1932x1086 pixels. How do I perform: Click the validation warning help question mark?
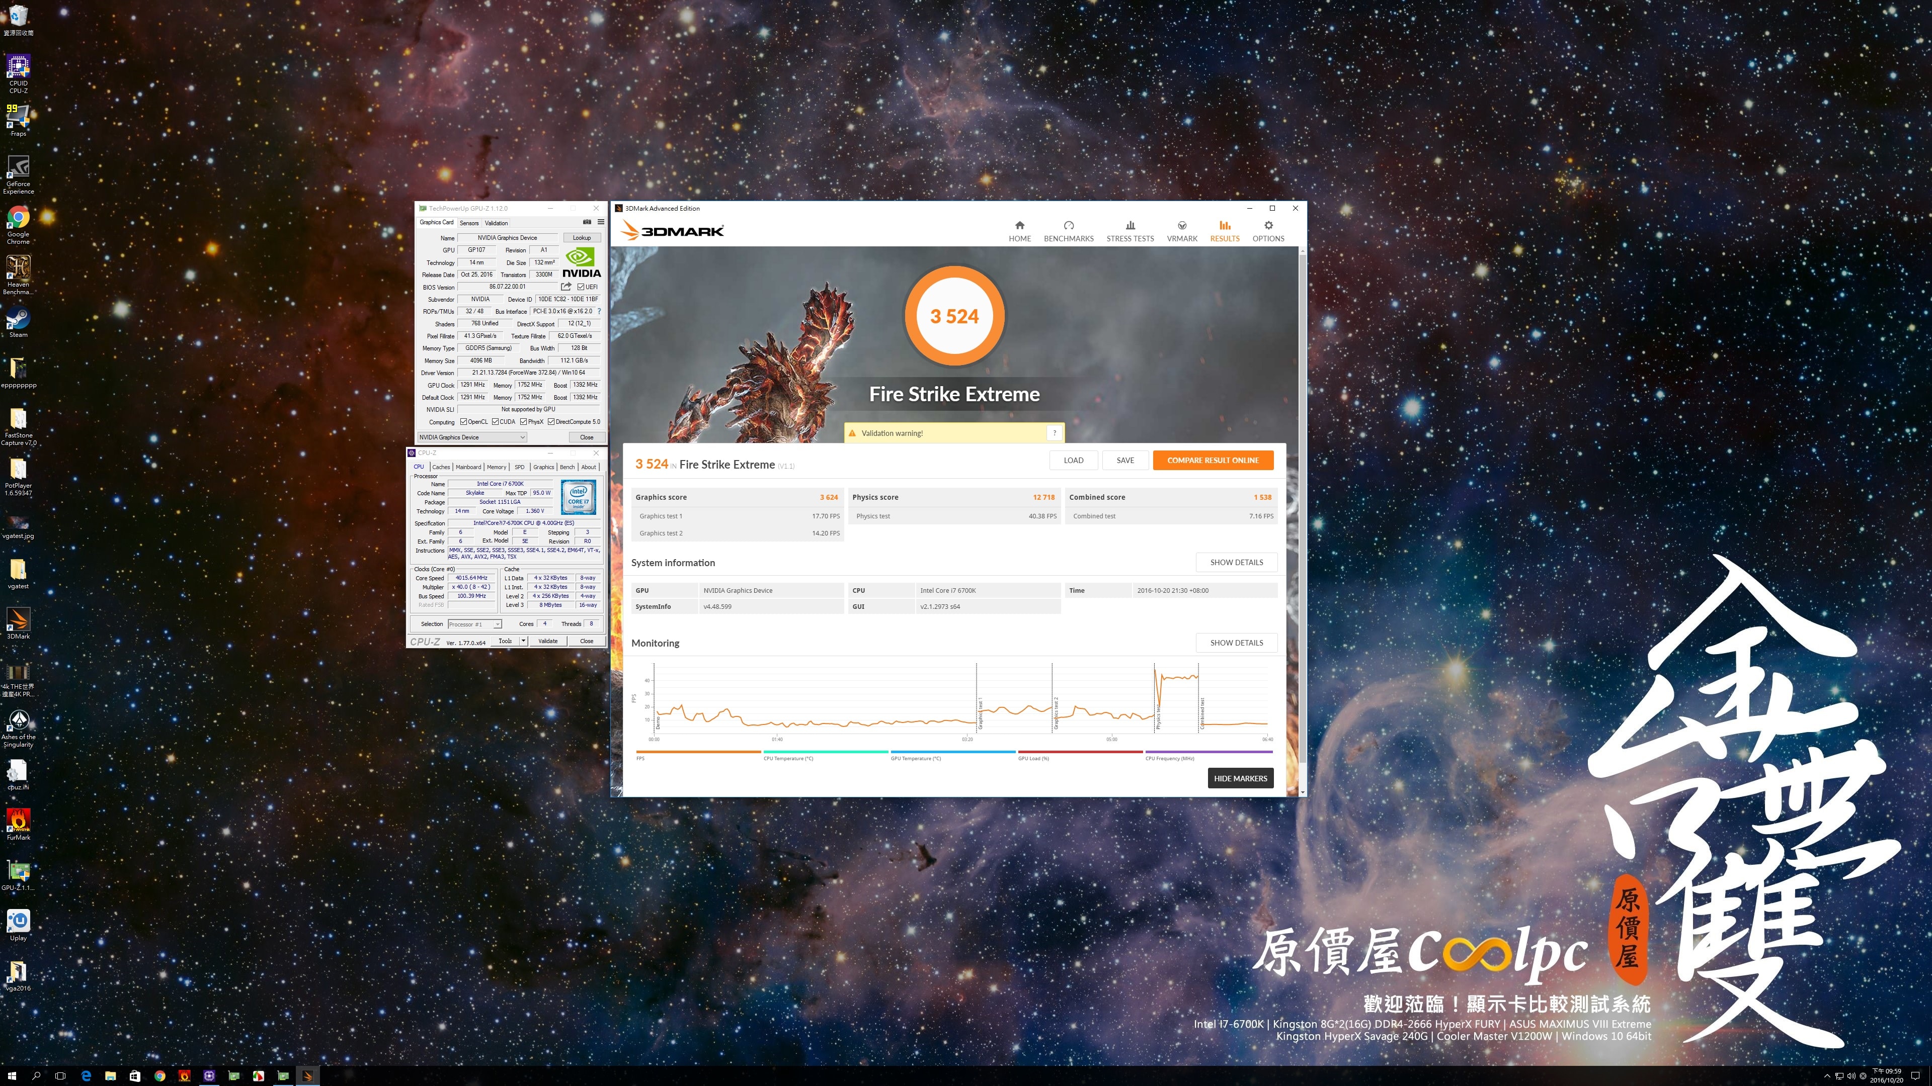pyautogui.click(x=1055, y=432)
